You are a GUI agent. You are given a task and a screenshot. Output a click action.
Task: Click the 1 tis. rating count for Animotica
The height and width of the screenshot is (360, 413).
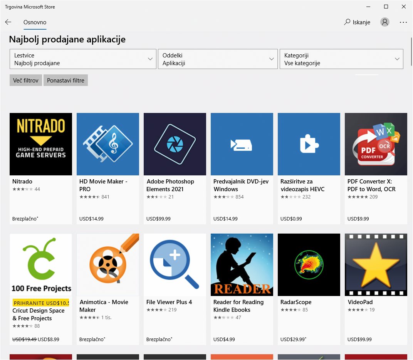(106, 318)
